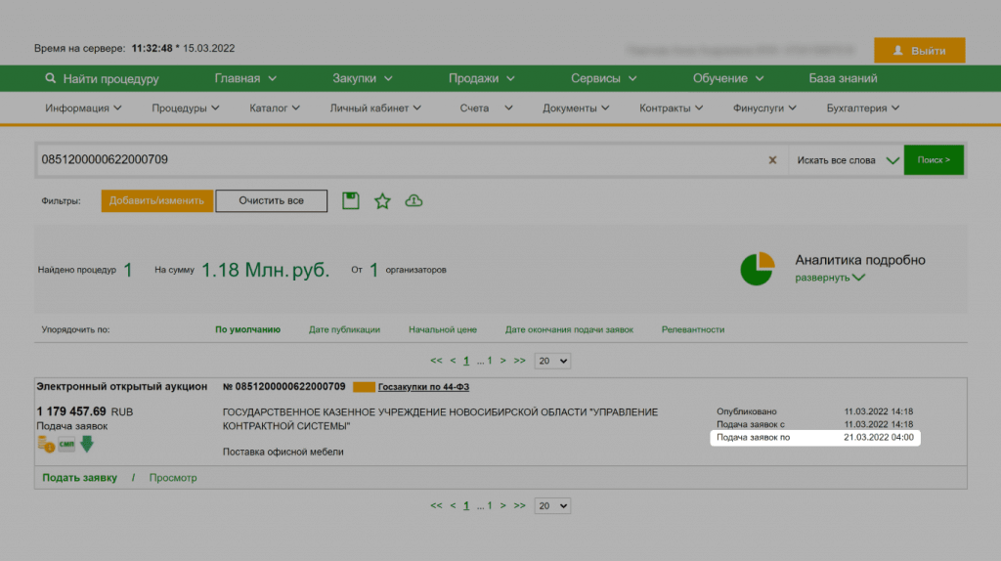Click the green down arrow icon
The width and height of the screenshot is (1001, 561).
tap(87, 444)
